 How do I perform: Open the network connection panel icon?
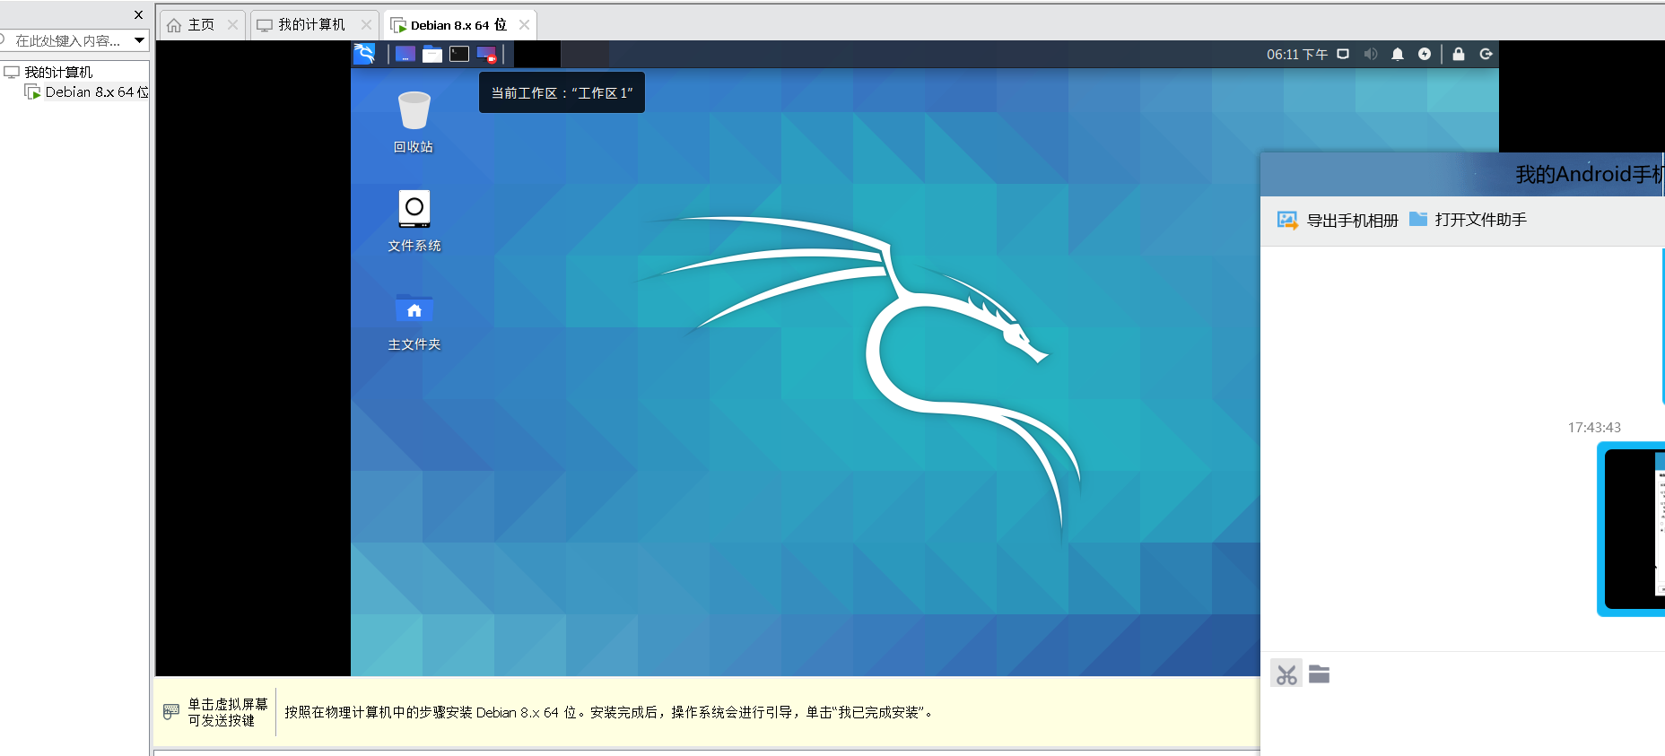[x=1343, y=54]
